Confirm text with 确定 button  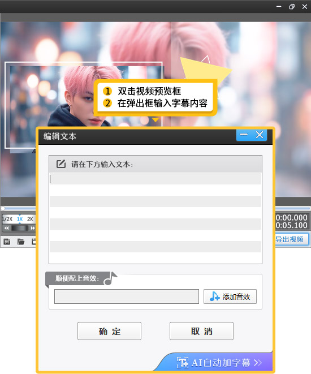point(109,331)
